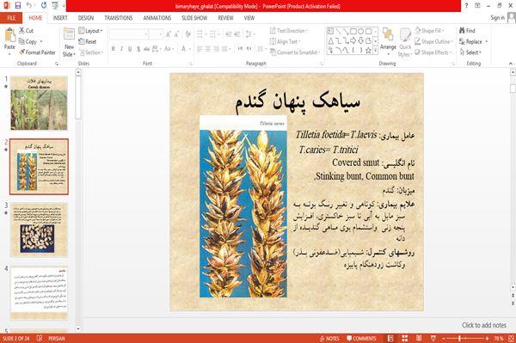Screen dimensions: 516x343
Task: Click the spell check icon in status bar
Action: click(40, 338)
